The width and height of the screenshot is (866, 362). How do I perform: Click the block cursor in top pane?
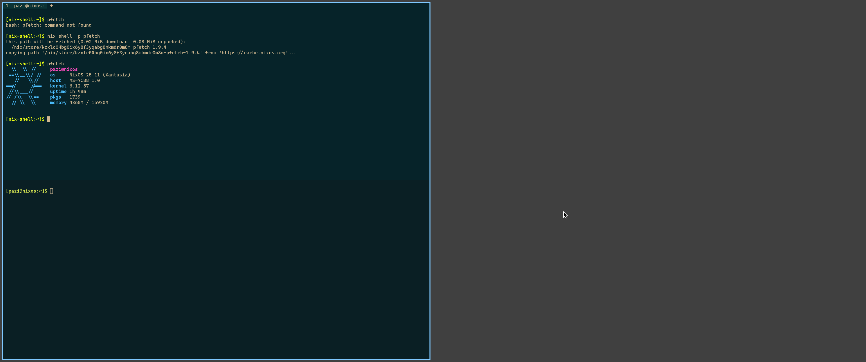tap(49, 119)
